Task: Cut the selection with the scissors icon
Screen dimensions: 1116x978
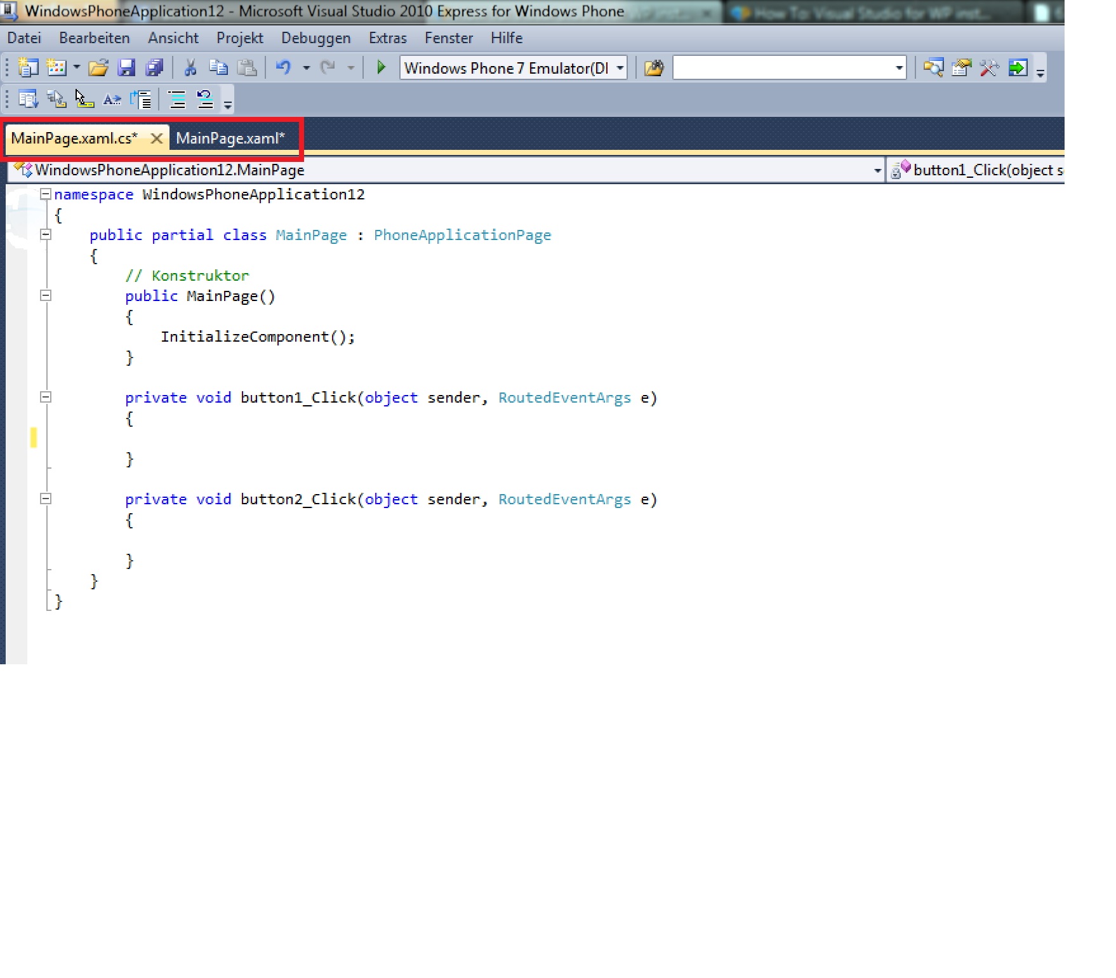Action: pyautogui.click(x=190, y=67)
